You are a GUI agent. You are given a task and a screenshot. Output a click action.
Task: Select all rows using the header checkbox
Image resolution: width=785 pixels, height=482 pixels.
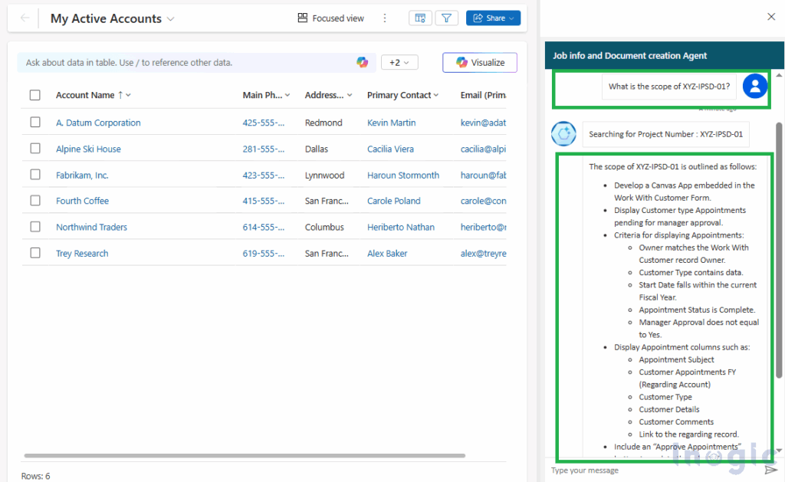click(34, 94)
